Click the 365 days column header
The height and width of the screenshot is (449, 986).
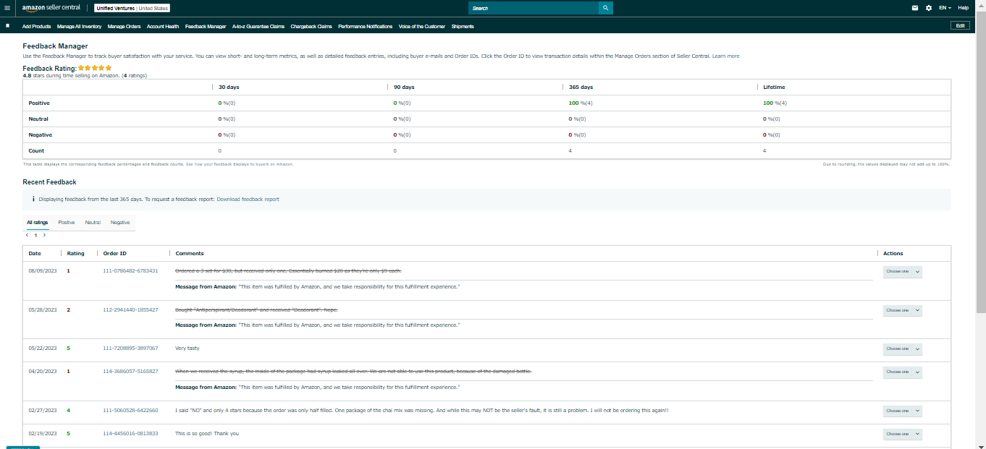click(581, 87)
